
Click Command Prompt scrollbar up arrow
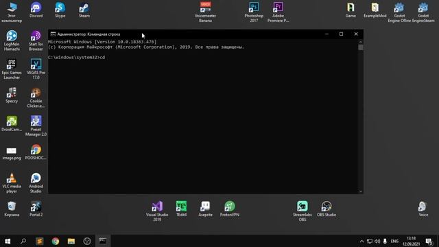[x=361, y=42]
